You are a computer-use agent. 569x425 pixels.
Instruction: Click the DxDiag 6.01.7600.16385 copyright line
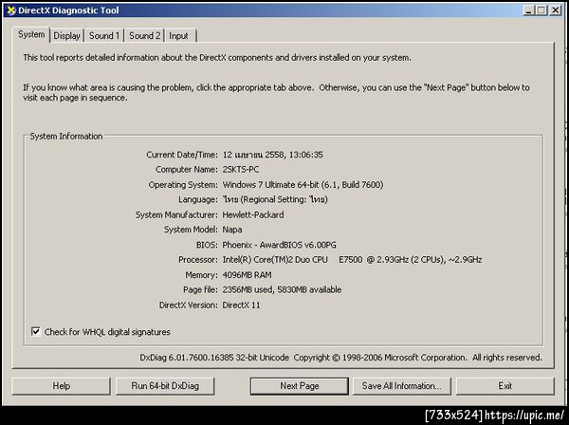point(340,358)
